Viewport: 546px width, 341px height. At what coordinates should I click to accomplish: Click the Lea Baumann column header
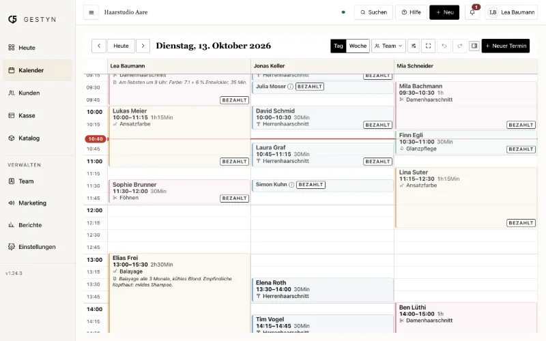pos(179,65)
